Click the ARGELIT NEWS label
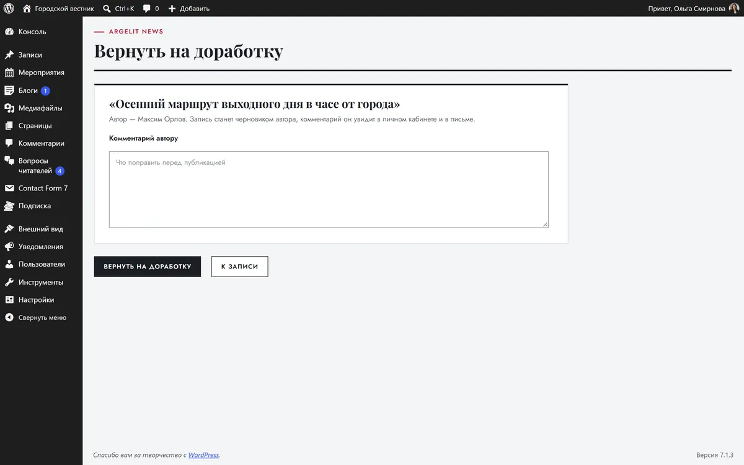 (x=136, y=32)
